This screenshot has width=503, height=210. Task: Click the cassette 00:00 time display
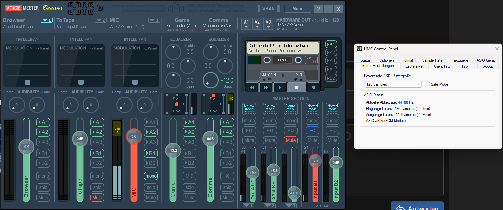coord(282,60)
